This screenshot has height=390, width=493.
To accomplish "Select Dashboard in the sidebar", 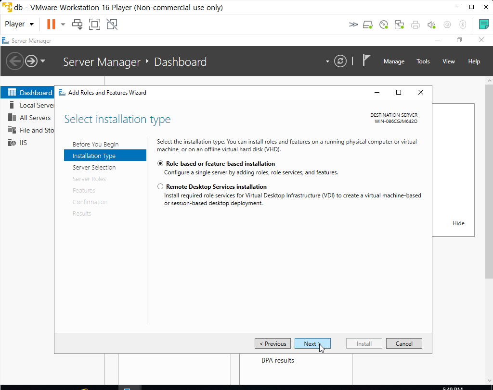I will coord(27,93).
